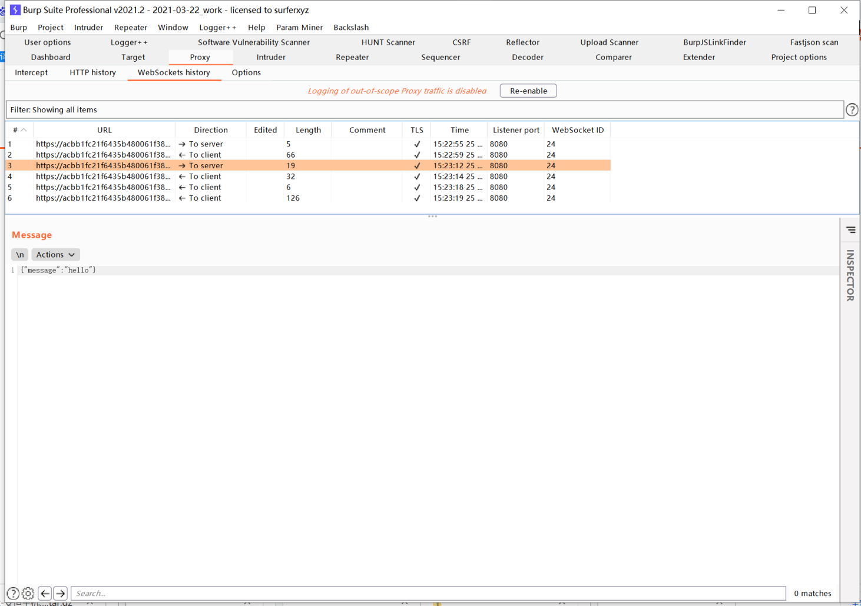
Task: Open the CSRF tab
Action: [x=462, y=42]
